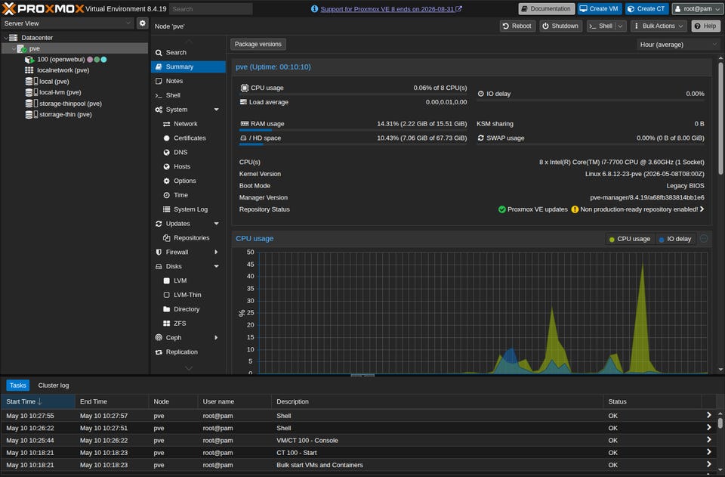Open the Hour (average) timeframe dropdown

point(678,45)
